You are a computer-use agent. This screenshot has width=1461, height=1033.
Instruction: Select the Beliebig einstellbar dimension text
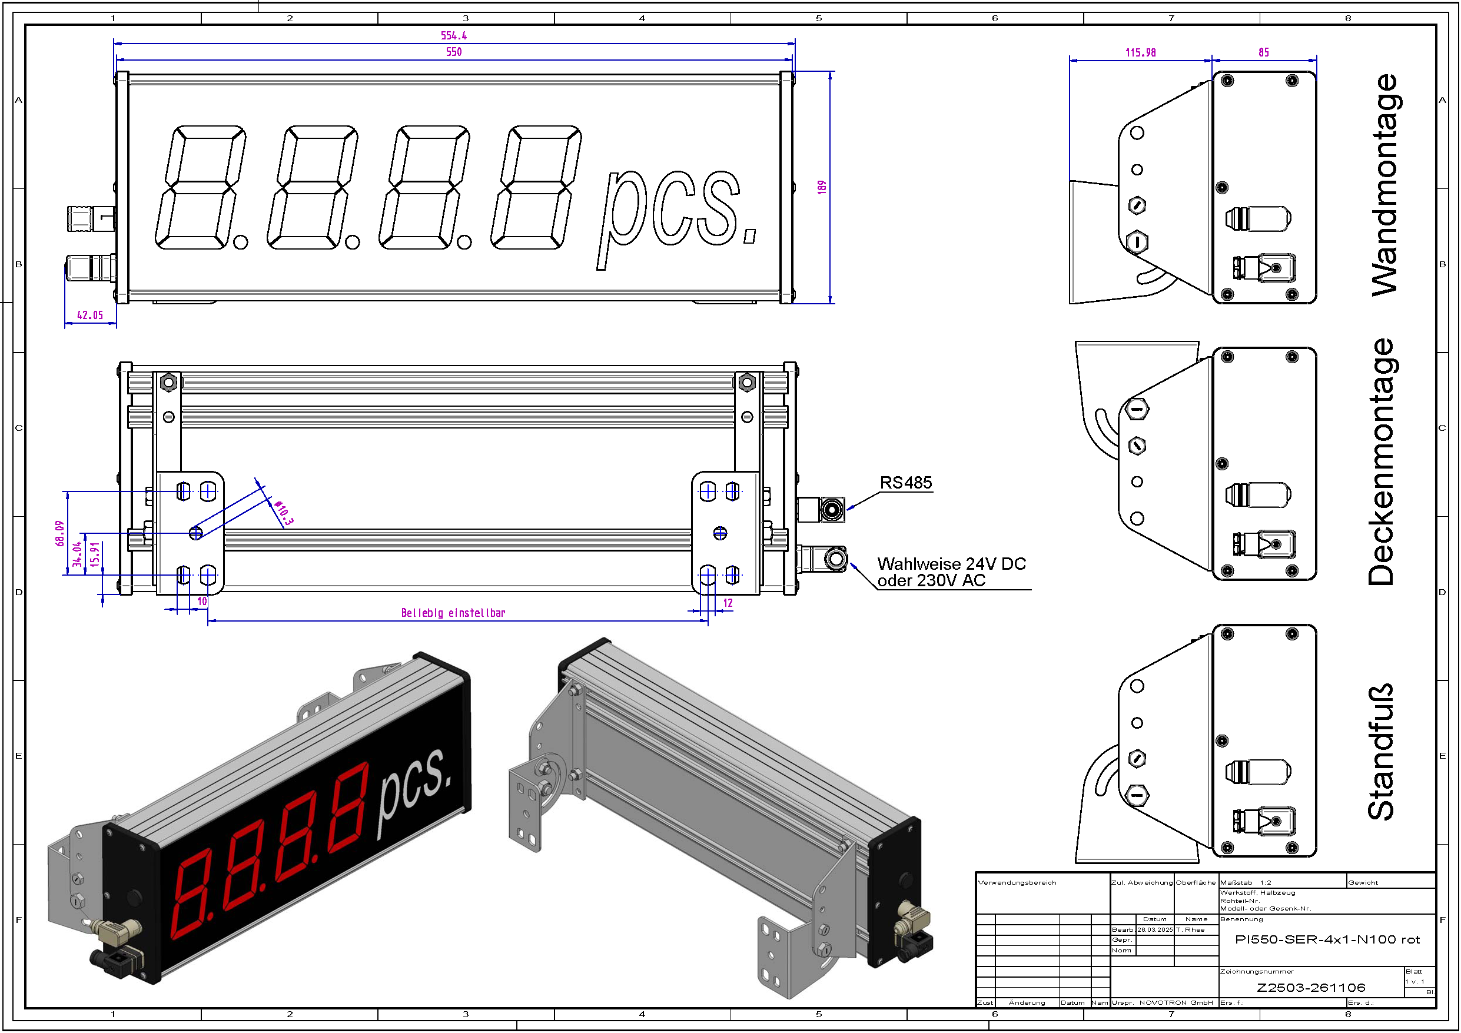[453, 613]
